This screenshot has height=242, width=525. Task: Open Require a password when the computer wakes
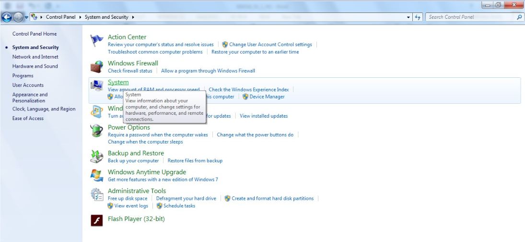click(x=158, y=135)
